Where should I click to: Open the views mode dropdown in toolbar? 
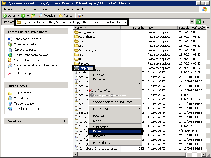coord(80,16)
